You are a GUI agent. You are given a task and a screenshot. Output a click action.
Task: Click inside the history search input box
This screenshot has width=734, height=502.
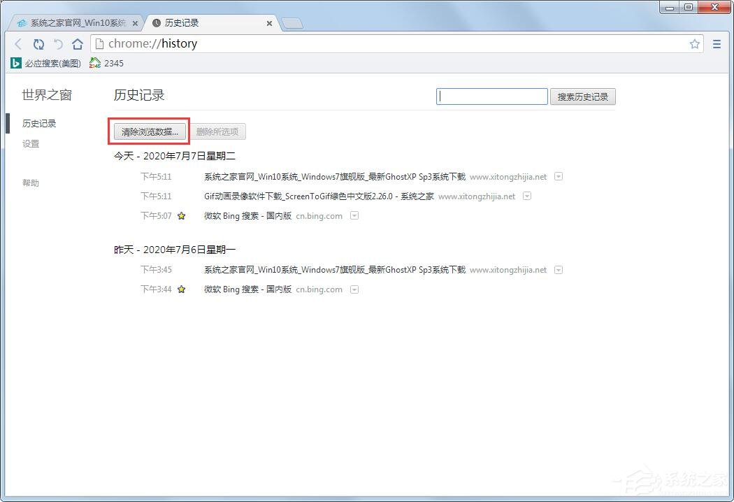tap(491, 96)
